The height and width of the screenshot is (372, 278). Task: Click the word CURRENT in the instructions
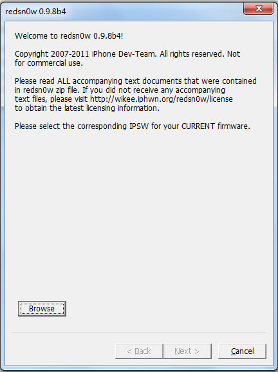(x=198, y=126)
